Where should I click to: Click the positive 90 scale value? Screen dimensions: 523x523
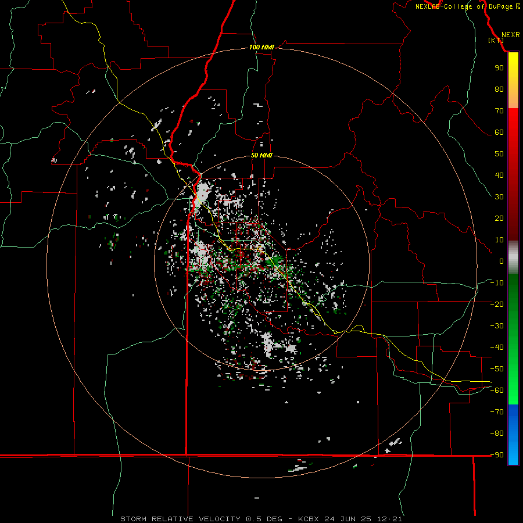click(x=499, y=68)
